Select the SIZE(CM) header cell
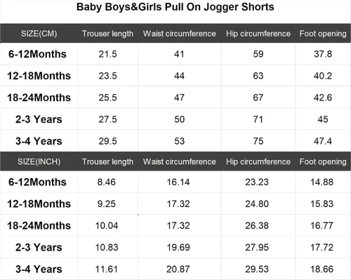The width and height of the screenshot is (351, 280). pyautogui.click(x=39, y=34)
